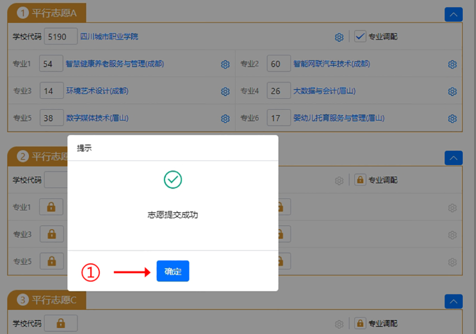This screenshot has height=334, width=476.
Task: Click the dimmed gear icon in 平行志愿B header row
Action: (339, 180)
